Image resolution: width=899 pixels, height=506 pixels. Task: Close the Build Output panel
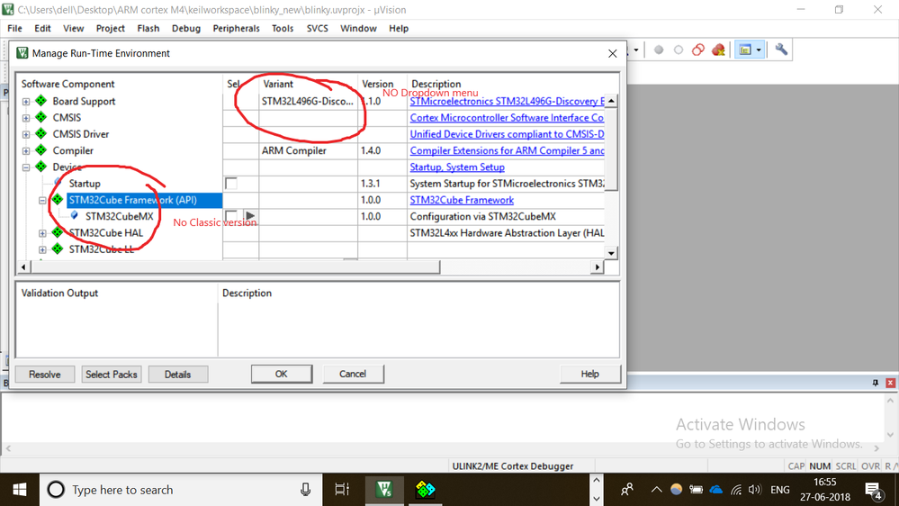point(890,383)
